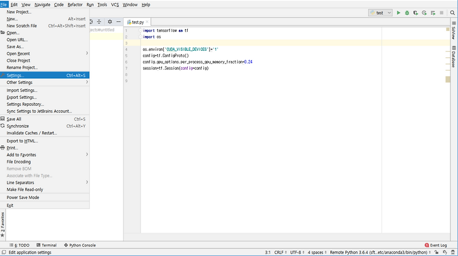This screenshot has height=256, width=458.
Task: Choose Save As... menu entry
Action: (45, 47)
